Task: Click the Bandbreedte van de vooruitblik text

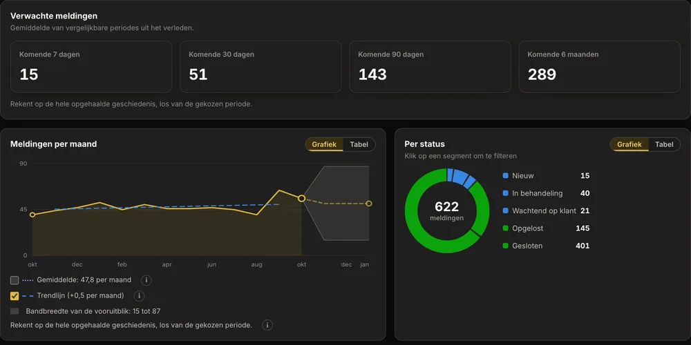Action: click(93, 311)
